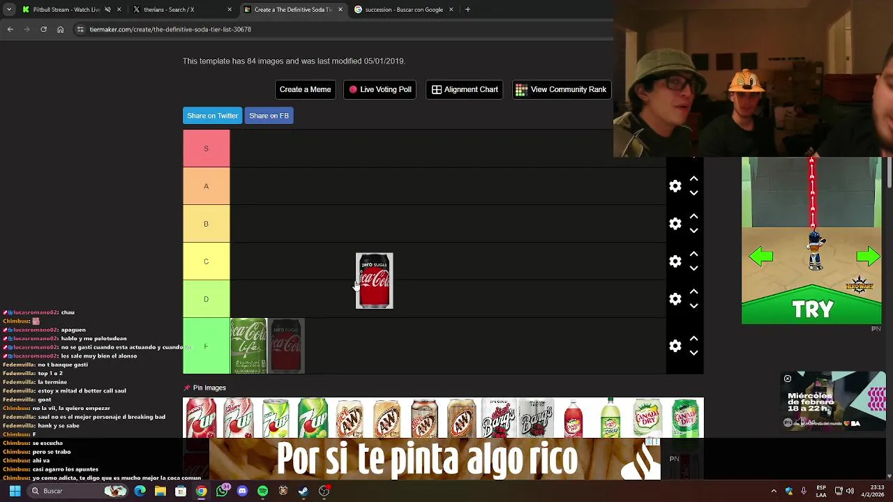893x502 pixels.
Task: Close the succession Google tab
Action: coord(451,10)
